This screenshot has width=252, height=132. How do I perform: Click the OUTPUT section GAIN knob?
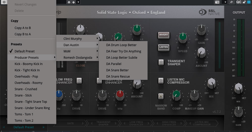(x=238, y=112)
